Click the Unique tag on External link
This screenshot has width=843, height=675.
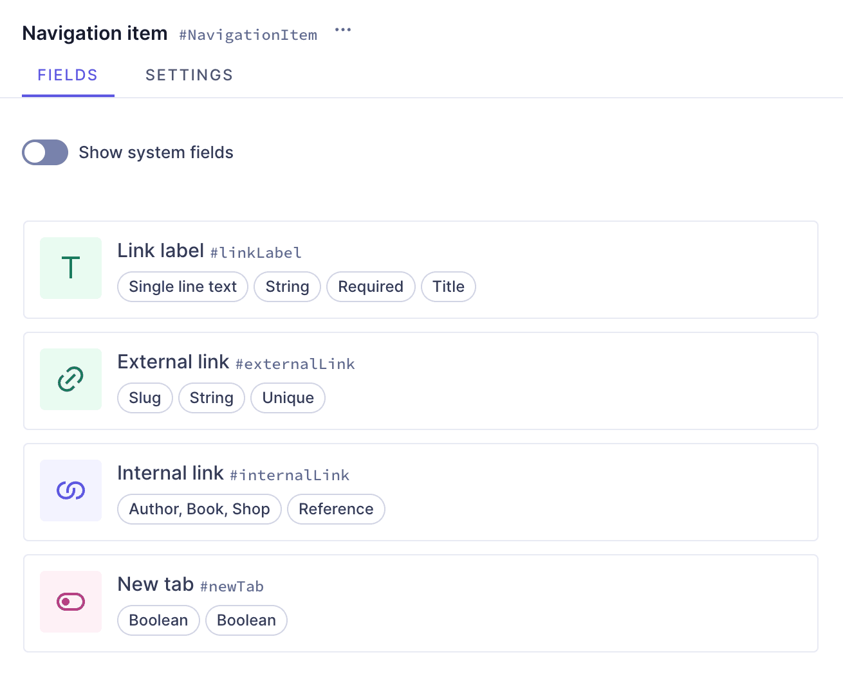click(288, 398)
